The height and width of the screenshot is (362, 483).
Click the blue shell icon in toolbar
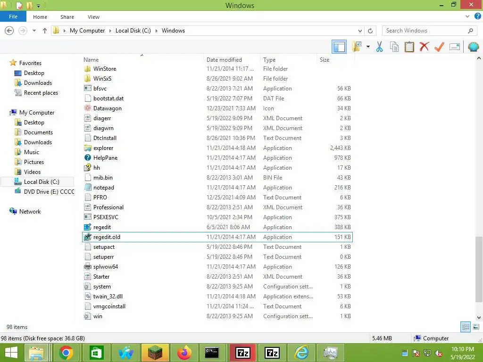click(x=474, y=47)
